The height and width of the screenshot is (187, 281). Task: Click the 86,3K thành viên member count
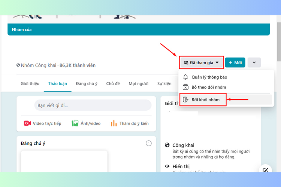coord(78,65)
